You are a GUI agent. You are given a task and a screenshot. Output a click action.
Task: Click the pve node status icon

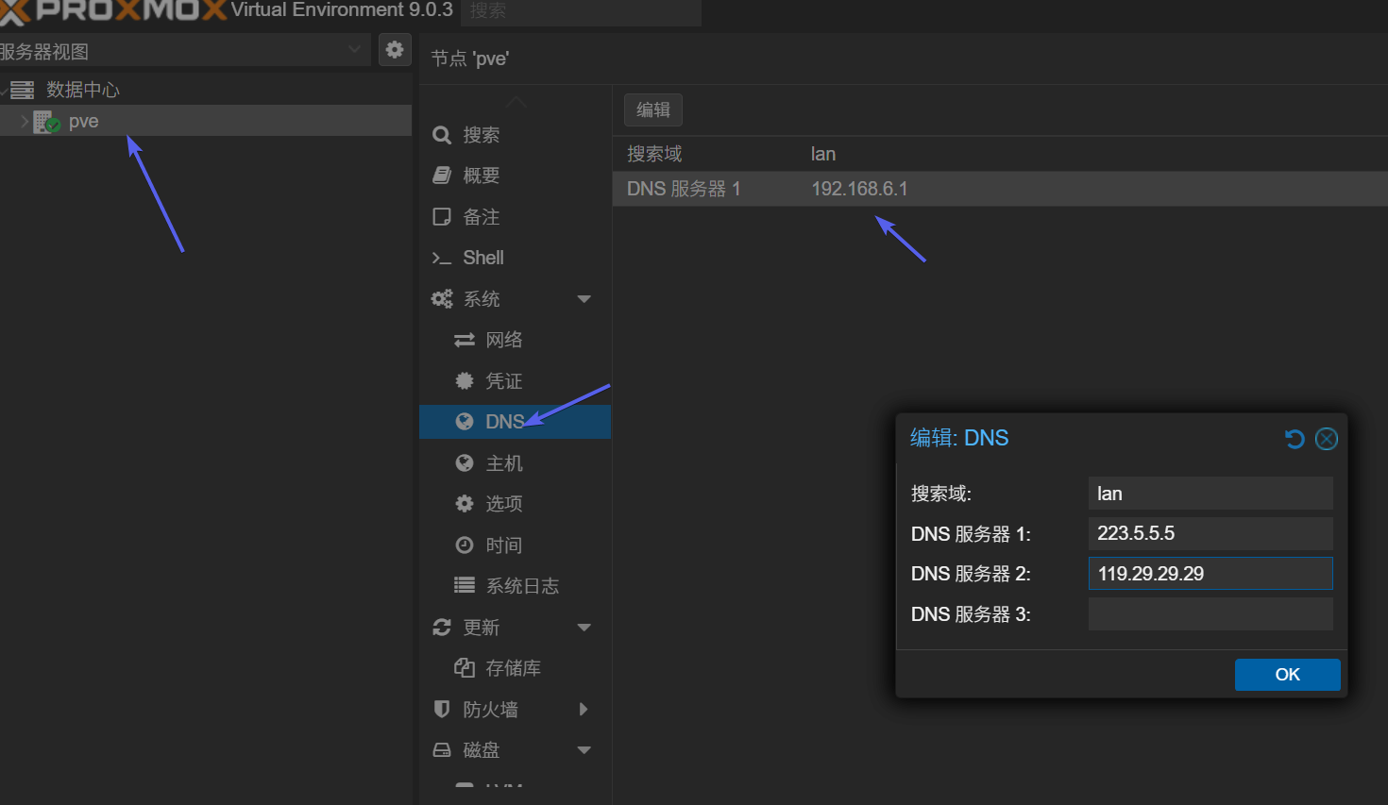point(46,122)
